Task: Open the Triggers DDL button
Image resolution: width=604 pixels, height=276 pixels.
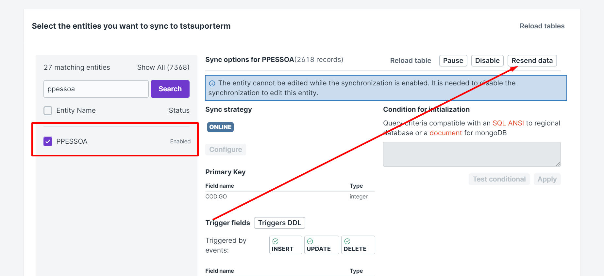Action: coord(279,223)
